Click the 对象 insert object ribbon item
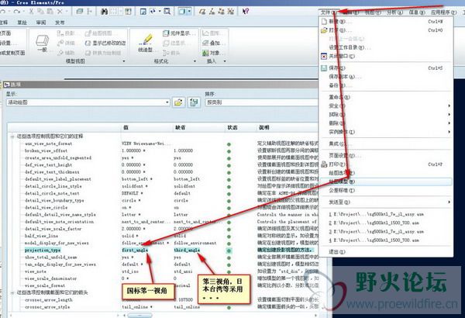This screenshot has width=465, height=318. (214, 54)
